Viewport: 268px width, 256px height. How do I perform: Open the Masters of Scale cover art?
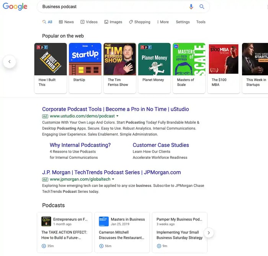pos(189,59)
